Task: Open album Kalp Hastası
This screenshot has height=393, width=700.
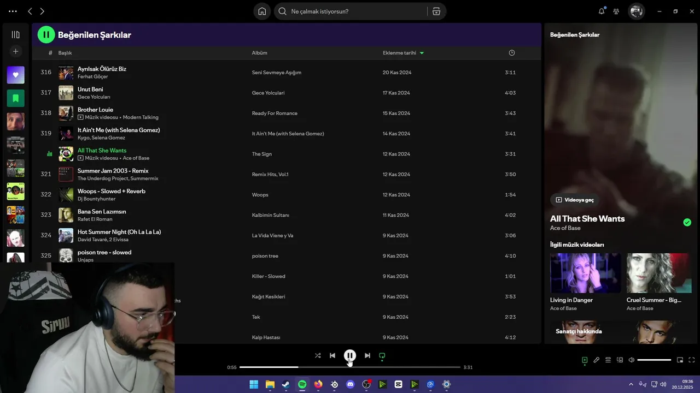Action: pos(266,337)
